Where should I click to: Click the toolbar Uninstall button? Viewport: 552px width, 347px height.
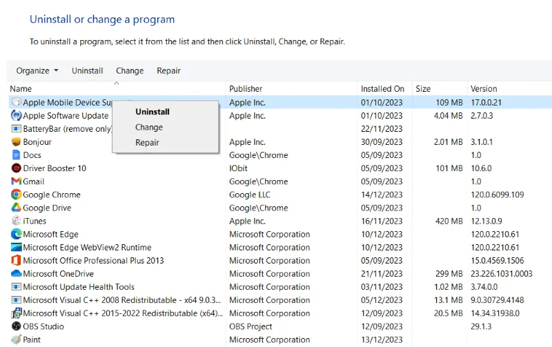pyautogui.click(x=88, y=71)
